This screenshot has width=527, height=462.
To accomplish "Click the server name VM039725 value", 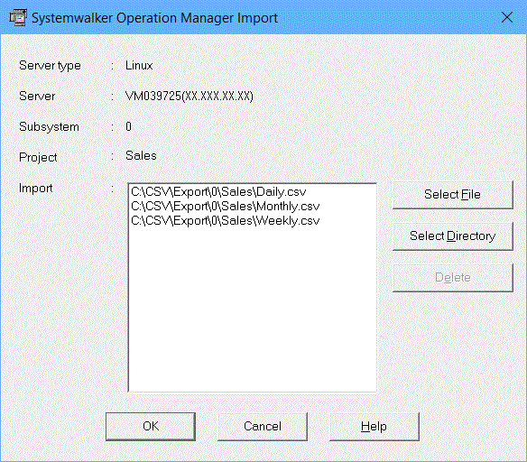I will 190,96.
